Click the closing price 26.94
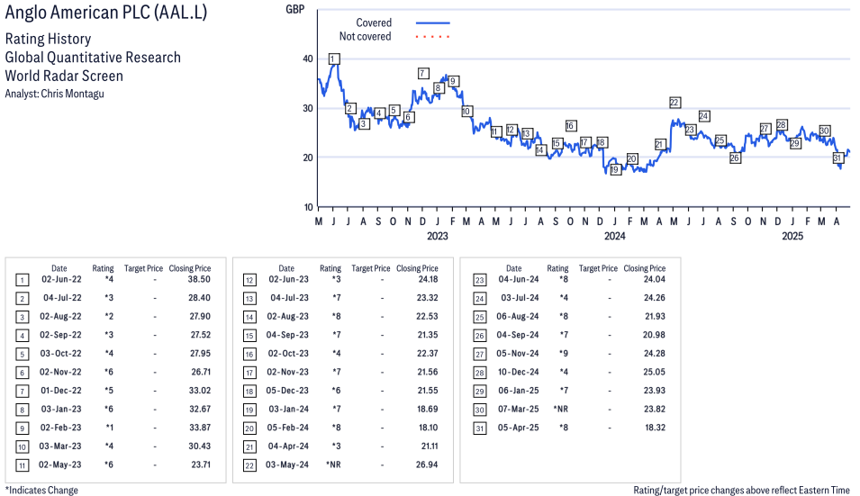The height and width of the screenshot is (496, 860). coord(427,464)
